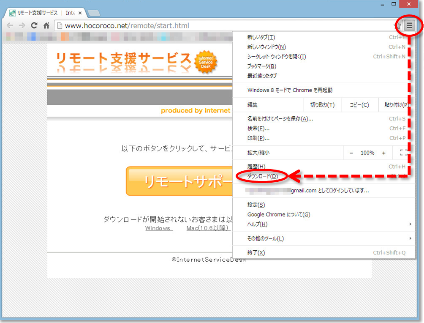This screenshot has width=424, height=323.
Task: Select 新しいタブ(T) from the menu
Action: pos(323,37)
